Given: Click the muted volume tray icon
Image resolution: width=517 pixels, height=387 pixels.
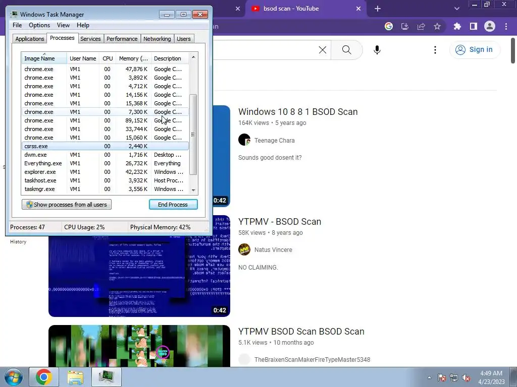Looking at the screenshot, I should click(466, 377).
